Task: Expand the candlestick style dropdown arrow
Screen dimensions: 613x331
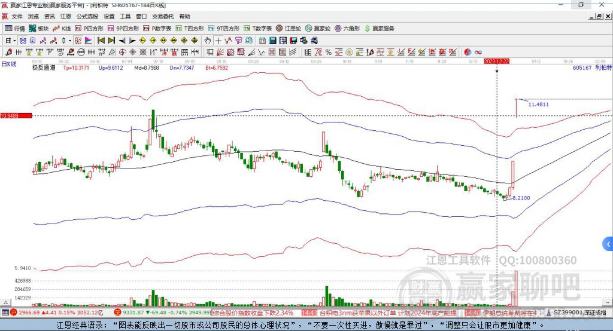Action: (70, 41)
